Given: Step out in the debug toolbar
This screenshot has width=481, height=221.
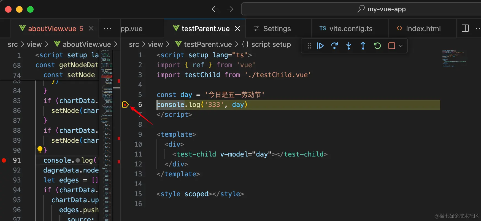Looking at the screenshot, I should 363,46.
